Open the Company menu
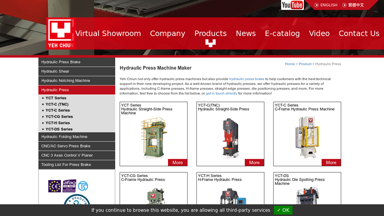Image resolution: width=384 pixels, height=216 pixels. click(168, 33)
